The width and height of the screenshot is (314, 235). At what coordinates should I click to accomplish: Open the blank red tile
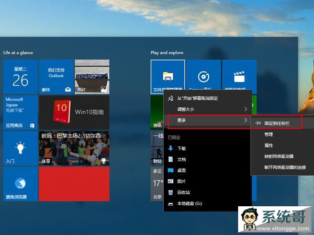point(74,184)
